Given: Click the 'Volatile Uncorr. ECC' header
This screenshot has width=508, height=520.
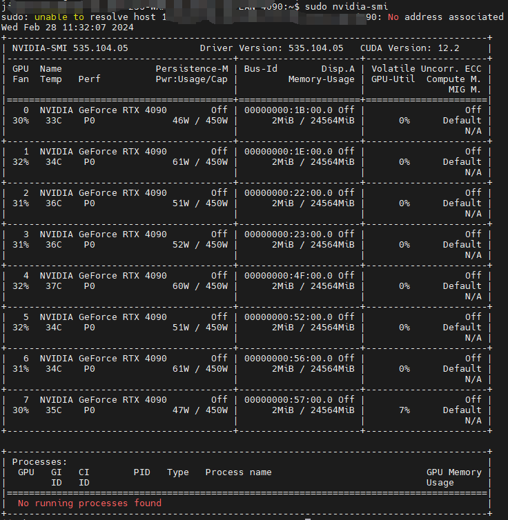Looking at the screenshot, I should [426, 69].
